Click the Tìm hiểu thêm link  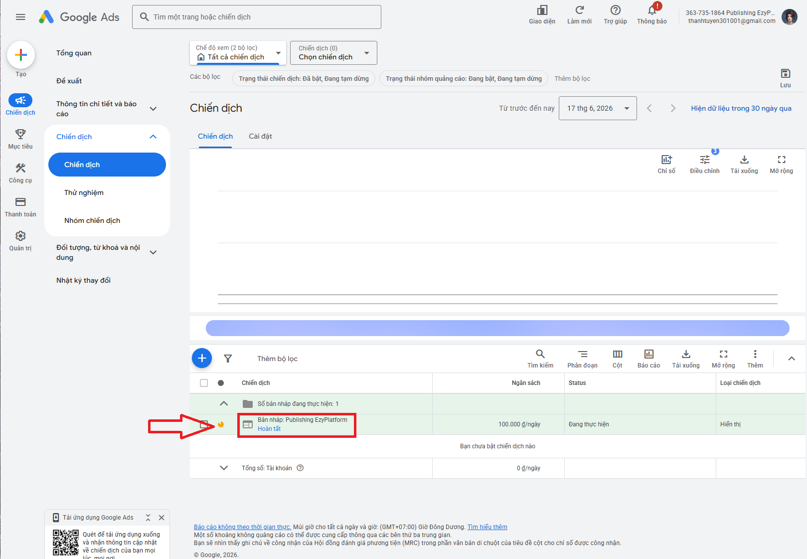[487, 527]
